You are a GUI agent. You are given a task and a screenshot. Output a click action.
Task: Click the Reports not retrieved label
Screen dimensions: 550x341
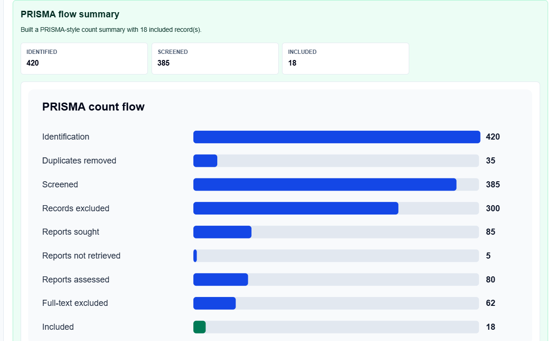pyautogui.click(x=81, y=256)
